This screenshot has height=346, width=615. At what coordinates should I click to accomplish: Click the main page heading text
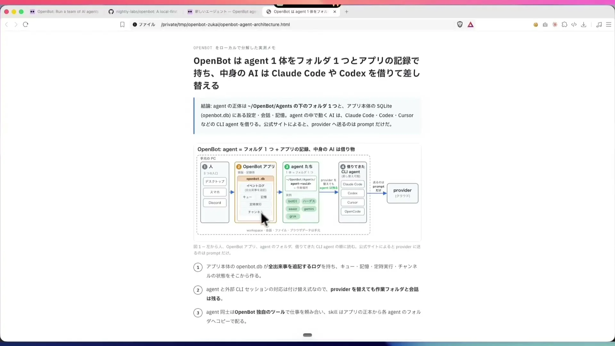pos(307,73)
